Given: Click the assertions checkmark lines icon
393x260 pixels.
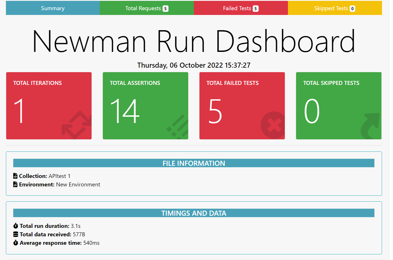Looking at the screenshot, I should 177,127.
